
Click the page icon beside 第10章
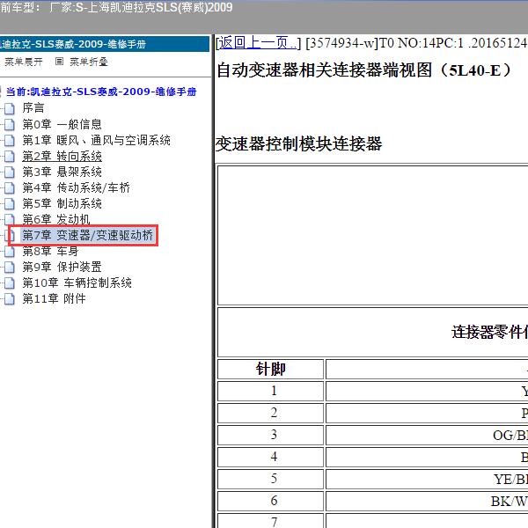click(10, 282)
